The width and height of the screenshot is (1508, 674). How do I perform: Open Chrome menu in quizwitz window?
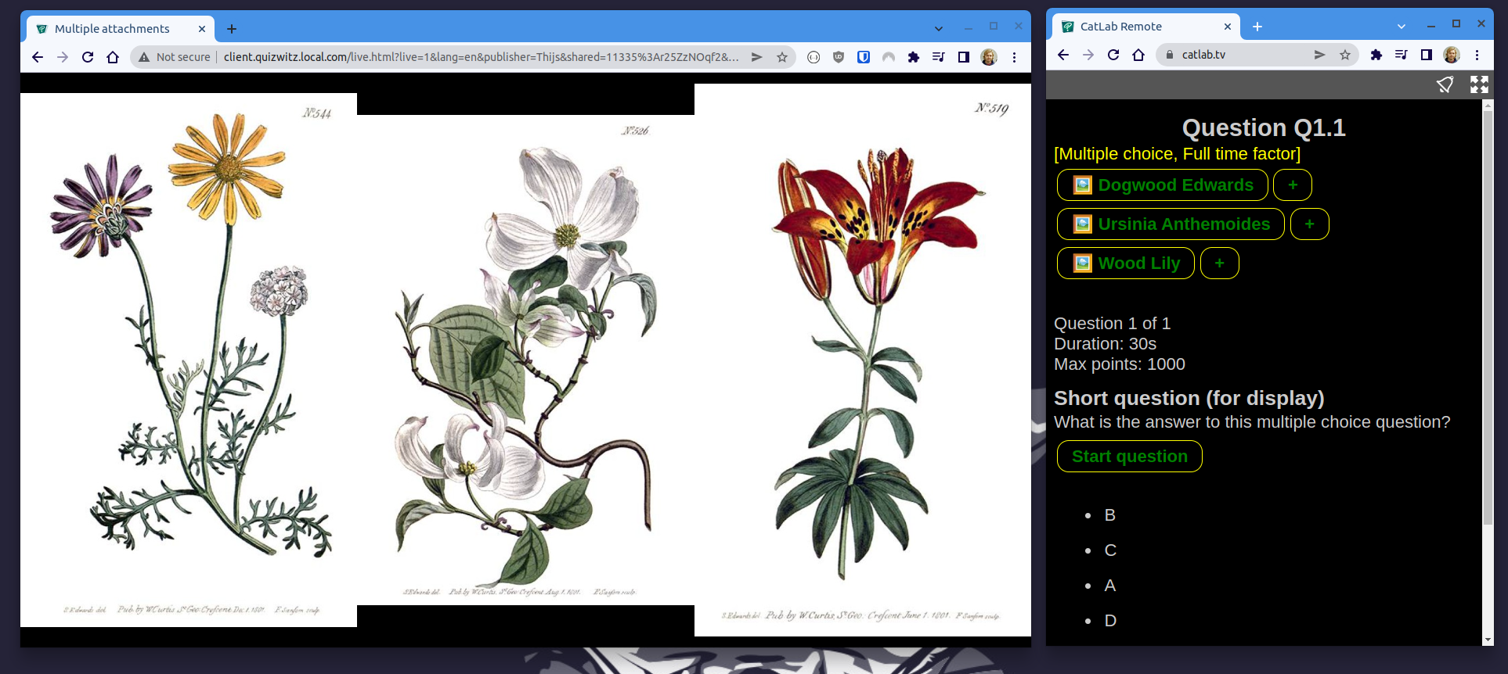pyautogui.click(x=1014, y=57)
